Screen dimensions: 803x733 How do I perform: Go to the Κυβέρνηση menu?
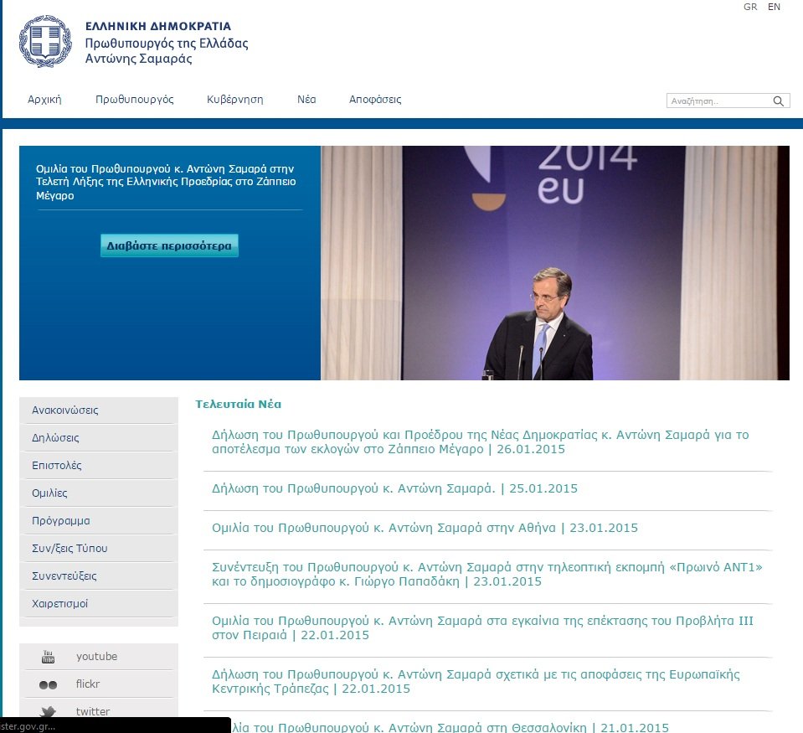234,99
